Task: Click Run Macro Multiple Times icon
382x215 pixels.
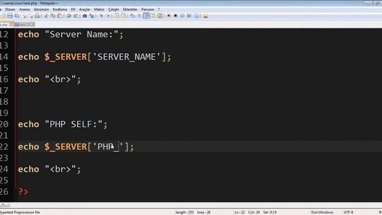Action: tap(189, 16)
